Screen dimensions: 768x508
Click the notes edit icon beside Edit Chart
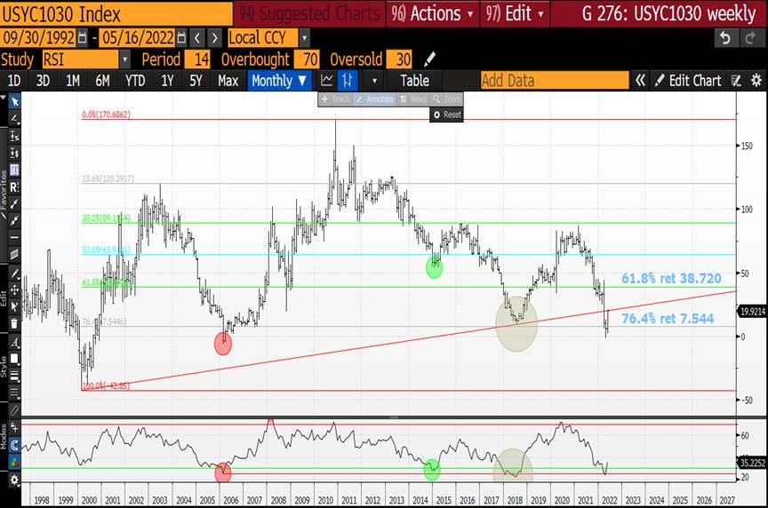click(736, 80)
